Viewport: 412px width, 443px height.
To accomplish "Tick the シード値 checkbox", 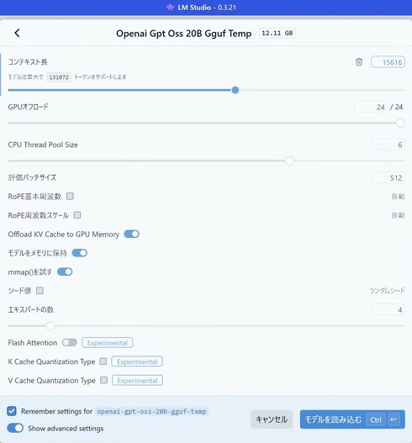I will (40, 291).
